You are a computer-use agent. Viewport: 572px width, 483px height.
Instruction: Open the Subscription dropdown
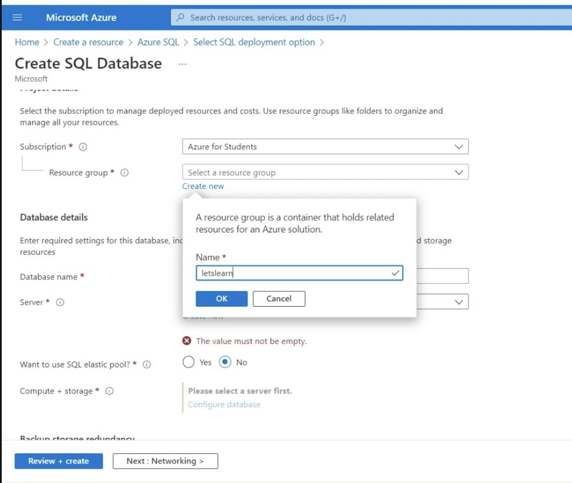click(x=325, y=147)
